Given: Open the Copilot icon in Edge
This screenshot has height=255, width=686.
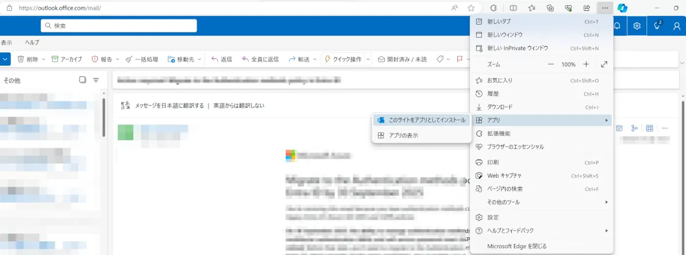Looking at the screenshot, I should click(x=623, y=8).
